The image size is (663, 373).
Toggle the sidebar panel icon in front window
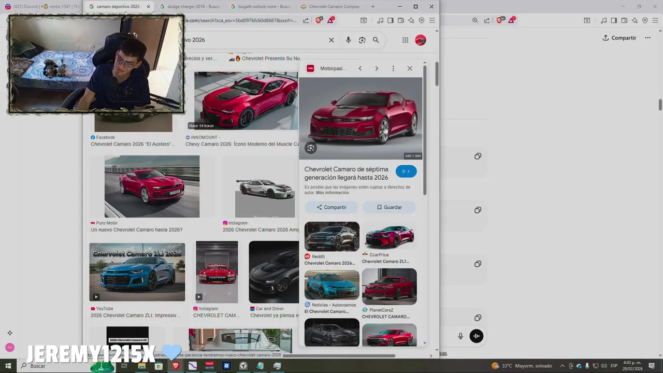point(391,20)
